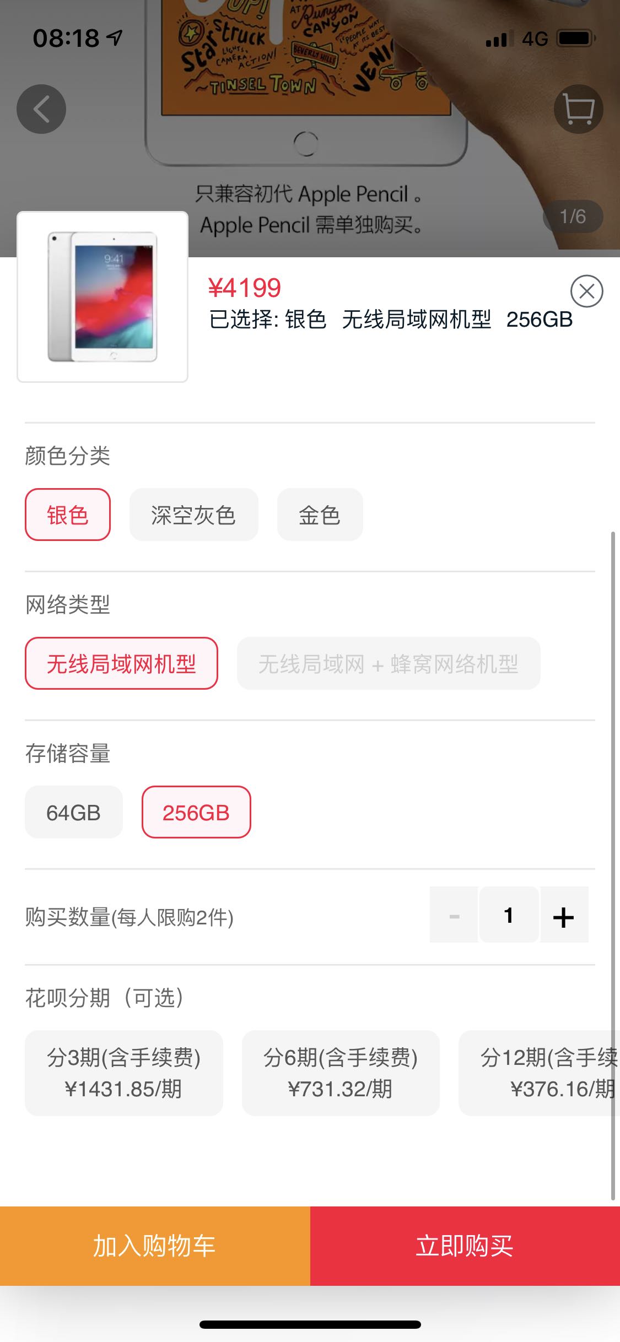Tap the iPad product thumbnail
Screen dimensions: 620x1342
103,297
